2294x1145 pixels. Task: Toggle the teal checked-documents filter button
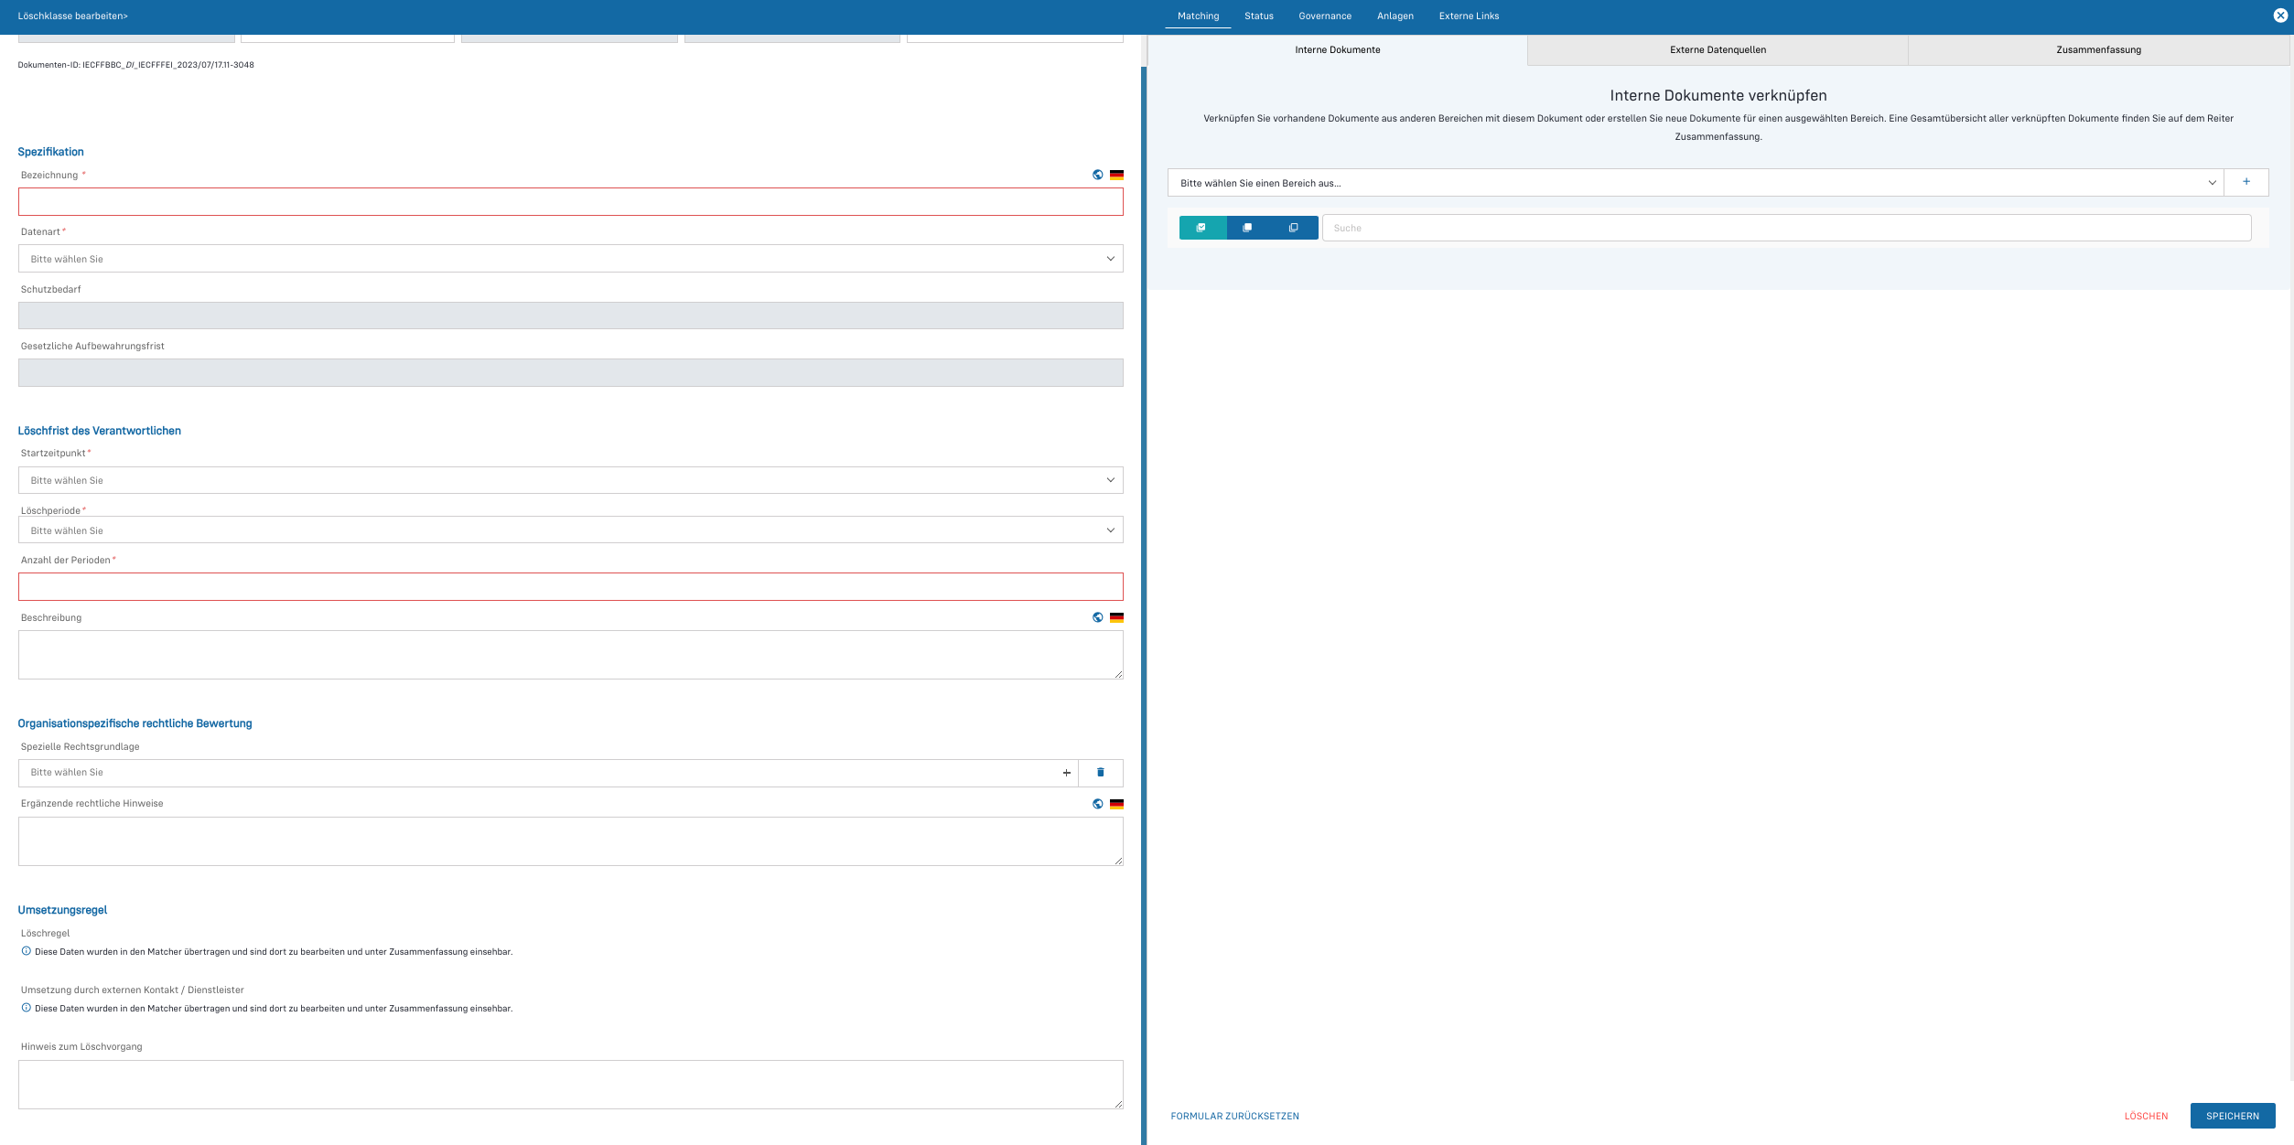tap(1201, 228)
